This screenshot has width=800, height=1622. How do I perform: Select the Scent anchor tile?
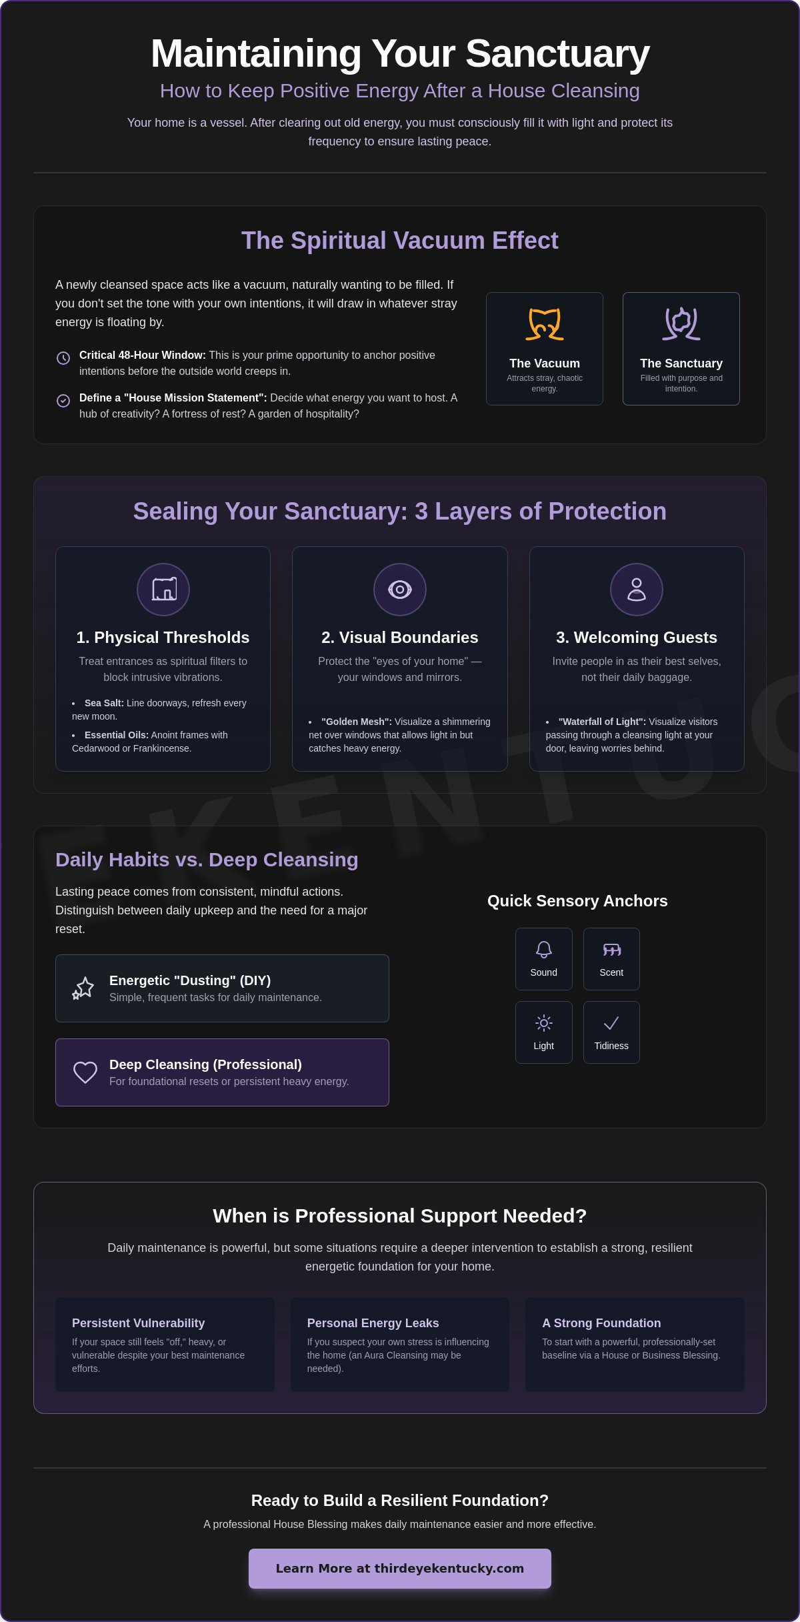point(611,959)
